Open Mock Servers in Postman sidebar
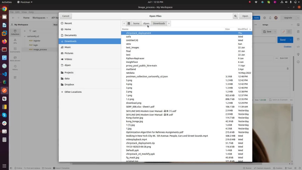The width and height of the screenshot is (302, 170). pyautogui.click(x=15, y=59)
